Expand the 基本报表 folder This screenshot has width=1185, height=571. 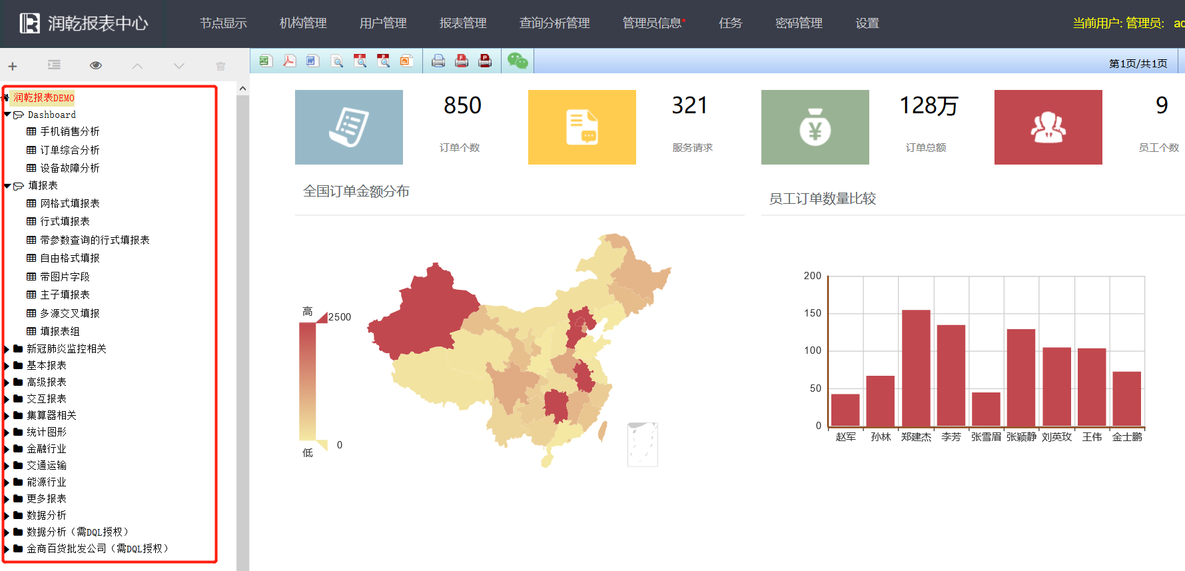[7, 366]
